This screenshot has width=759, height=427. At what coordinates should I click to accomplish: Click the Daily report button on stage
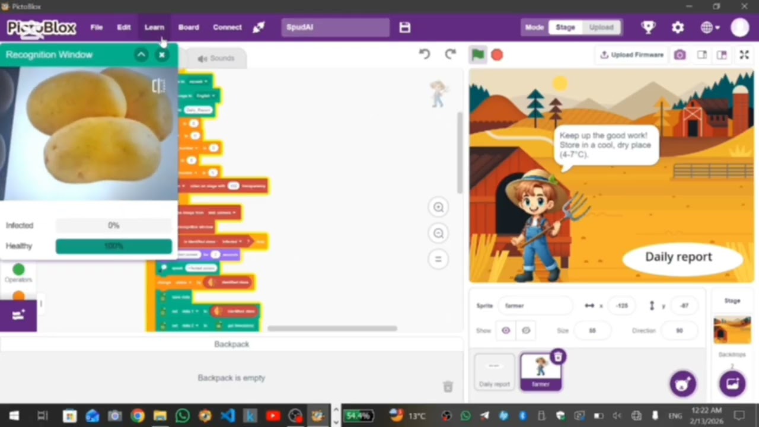[x=683, y=257]
